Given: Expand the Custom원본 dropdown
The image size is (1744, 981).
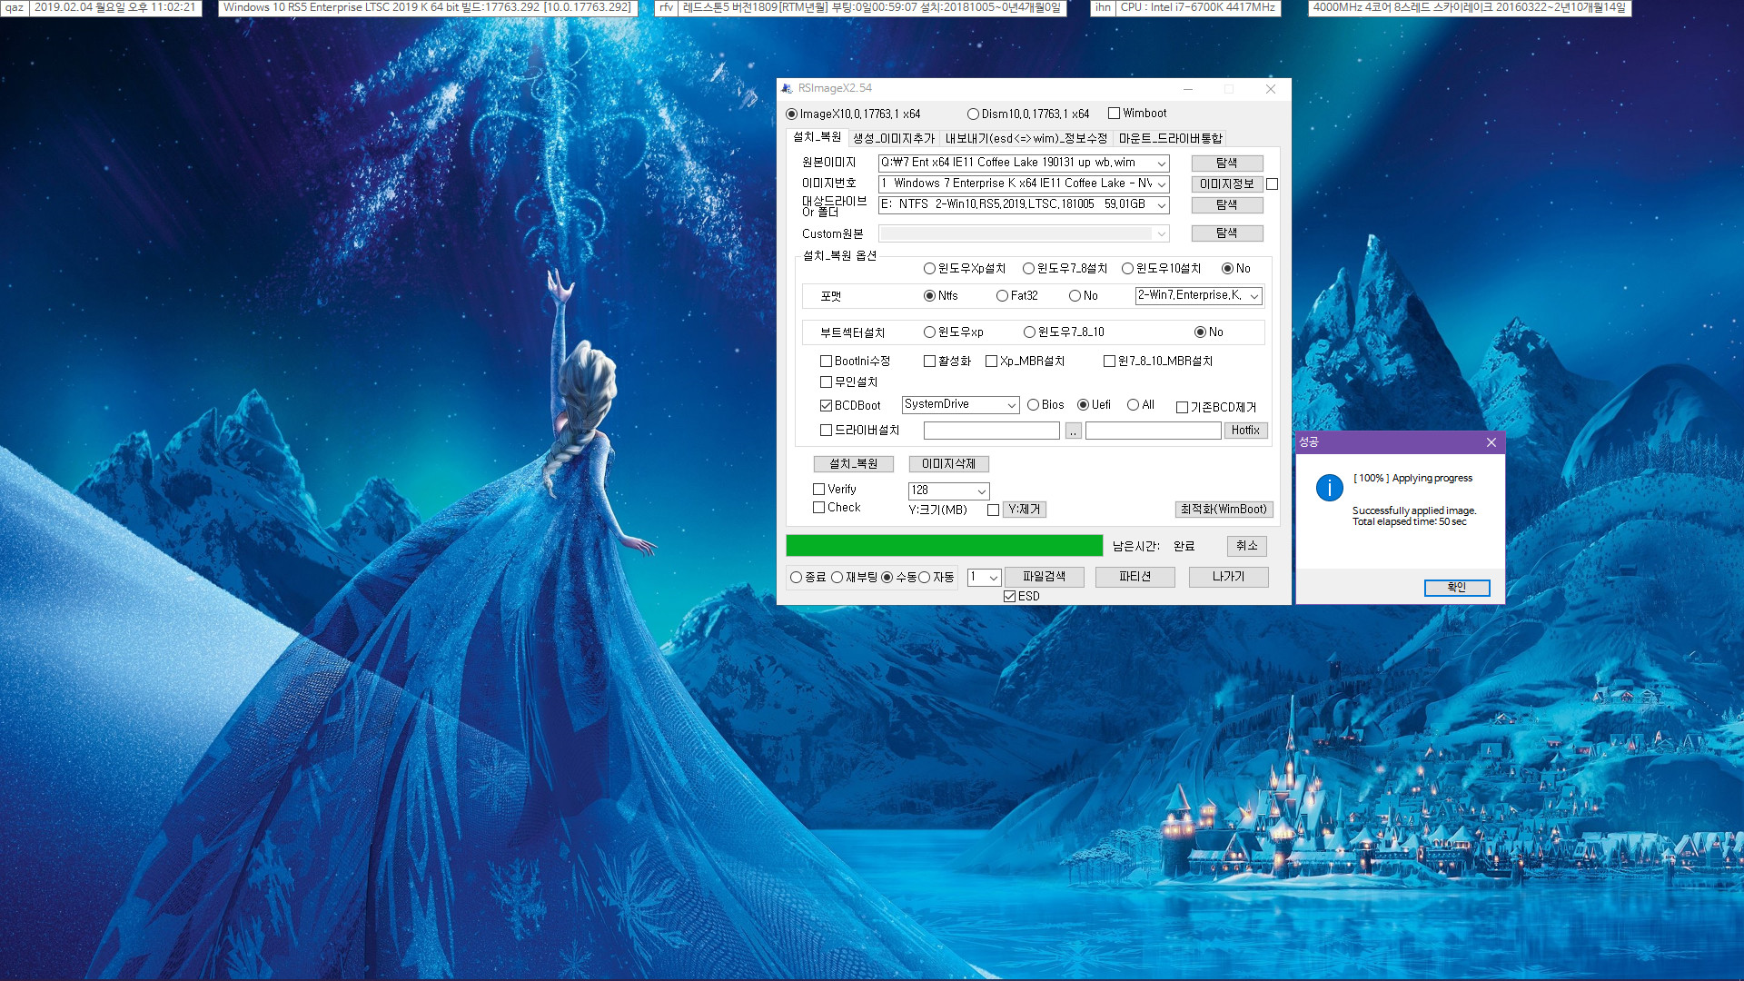Looking at the screenshot, I should [1161, 234].
